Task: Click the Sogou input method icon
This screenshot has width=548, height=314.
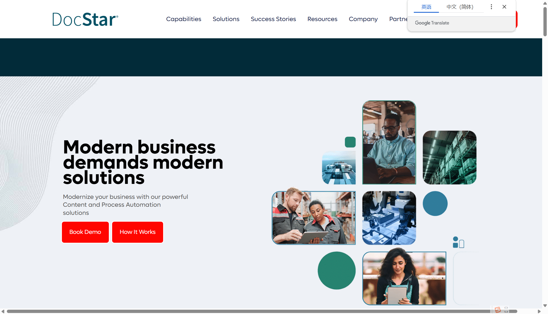Action: (x=498, y=309)
